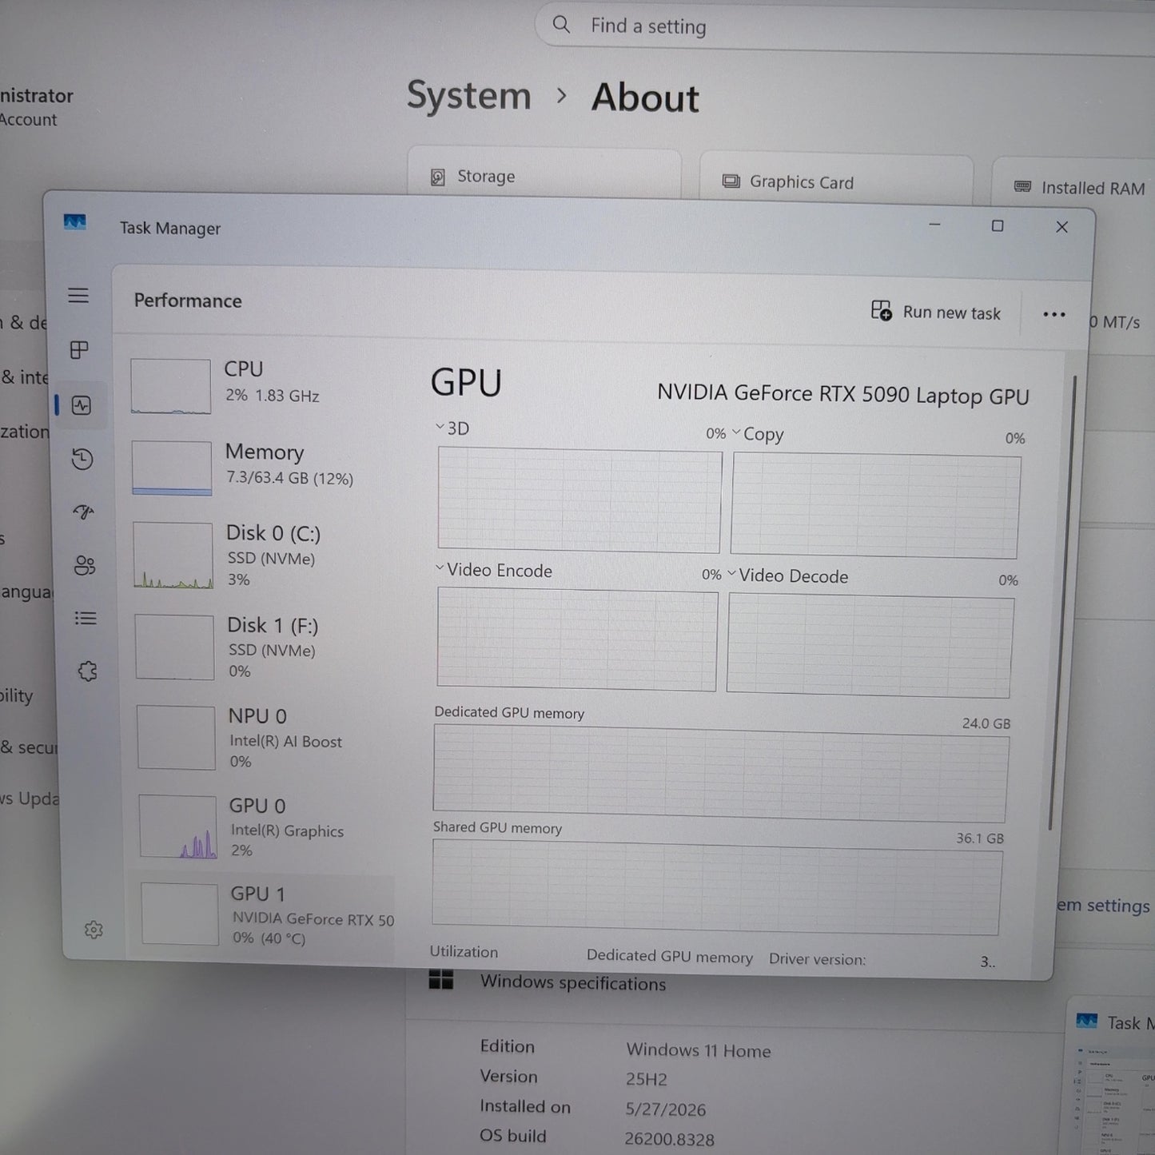Click the Video Decode usage graph

(870, 646)
